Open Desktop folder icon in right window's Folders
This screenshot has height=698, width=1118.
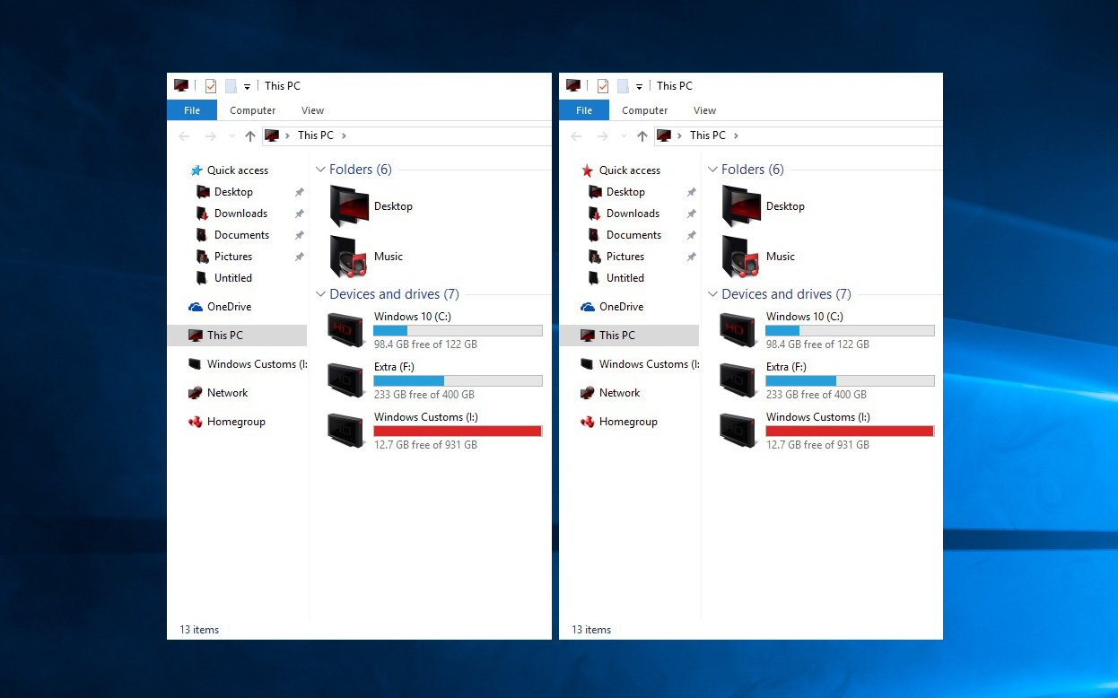741,206
